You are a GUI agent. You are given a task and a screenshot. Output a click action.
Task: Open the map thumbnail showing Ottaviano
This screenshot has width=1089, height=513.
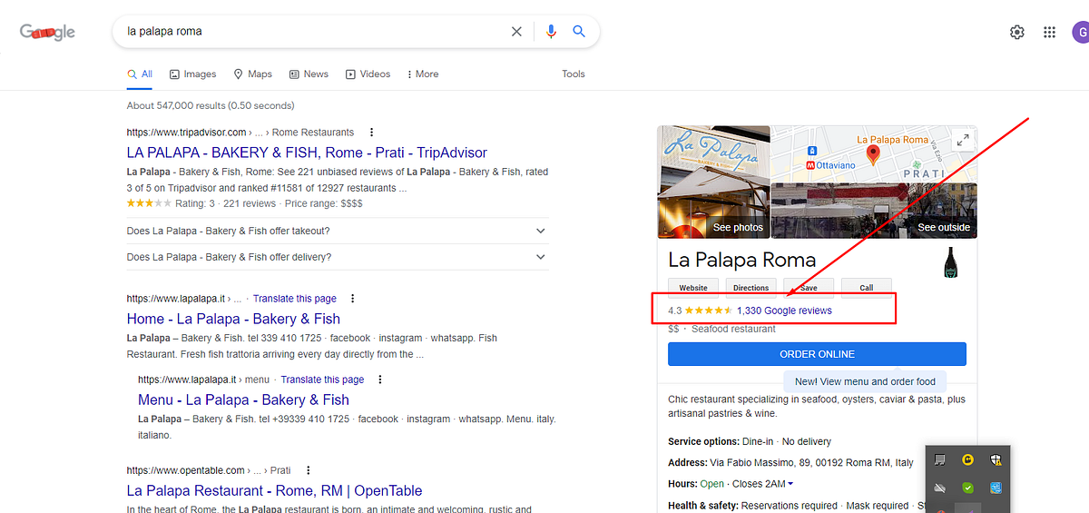click(x=874, y=153)
